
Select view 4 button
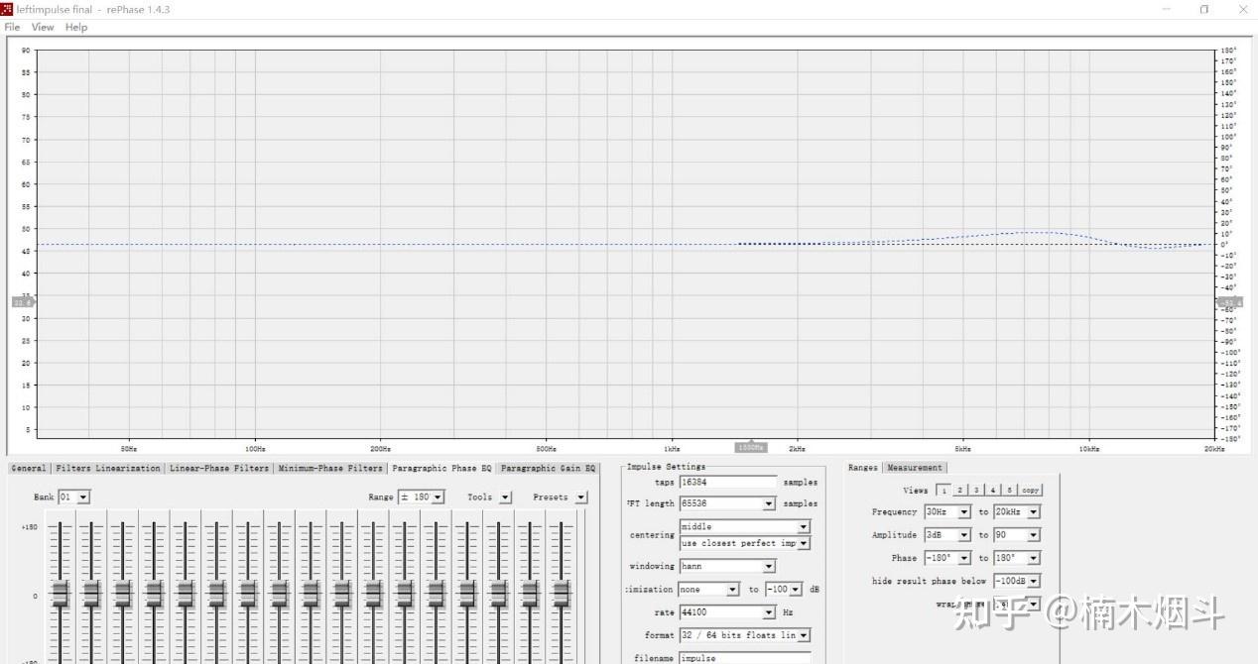993,490
